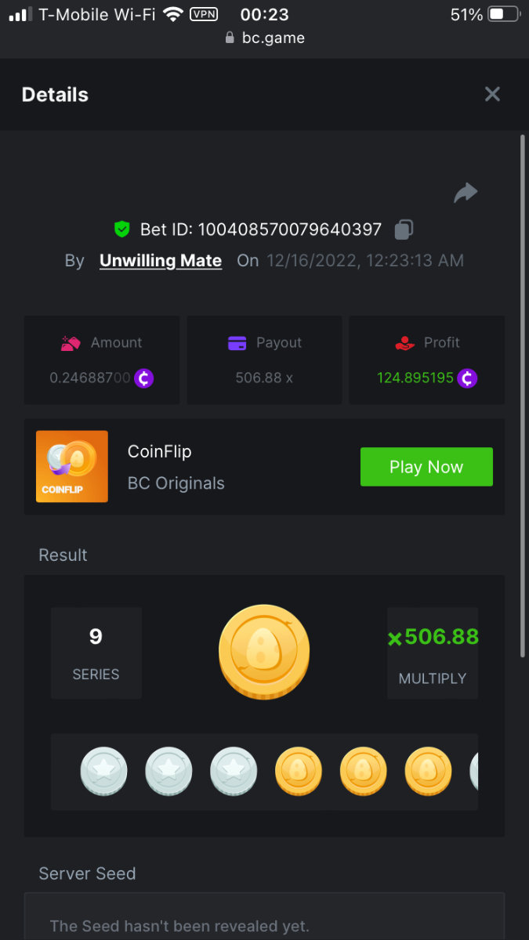Open the Unwilling Mate user profile
This screenshot has width=529, height=940.
point(161,261)
